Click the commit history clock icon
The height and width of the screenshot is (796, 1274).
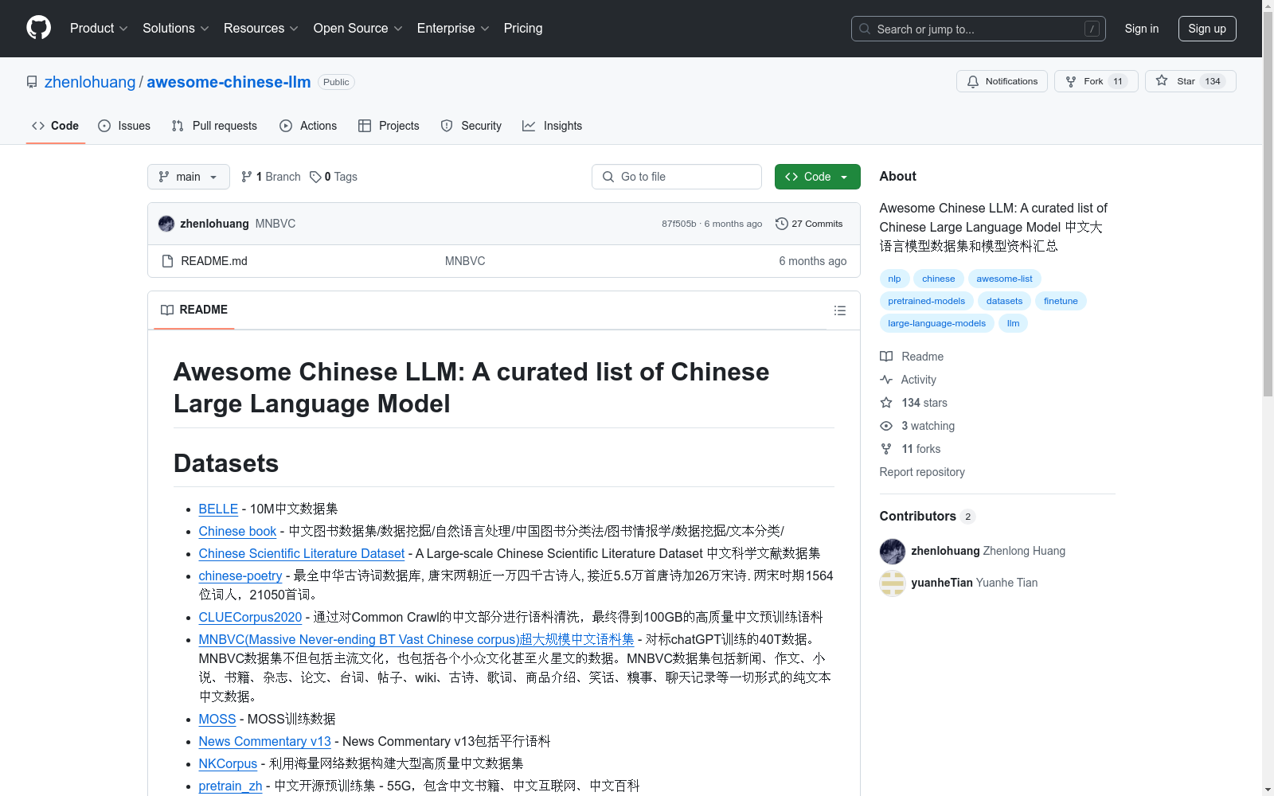782,224
